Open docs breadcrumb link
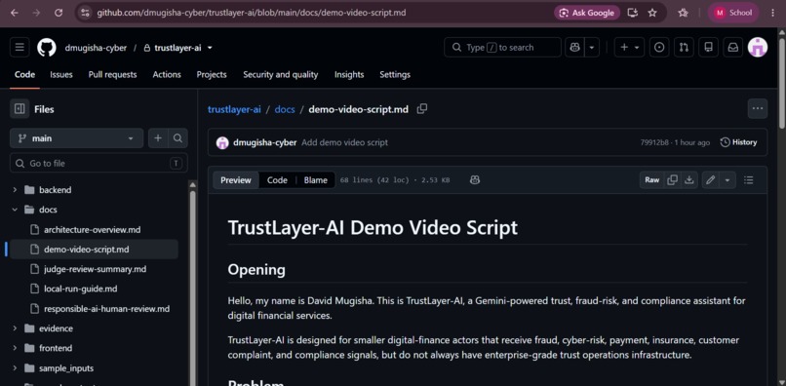This screenshot has height=386, width=786. pos(284,109)
